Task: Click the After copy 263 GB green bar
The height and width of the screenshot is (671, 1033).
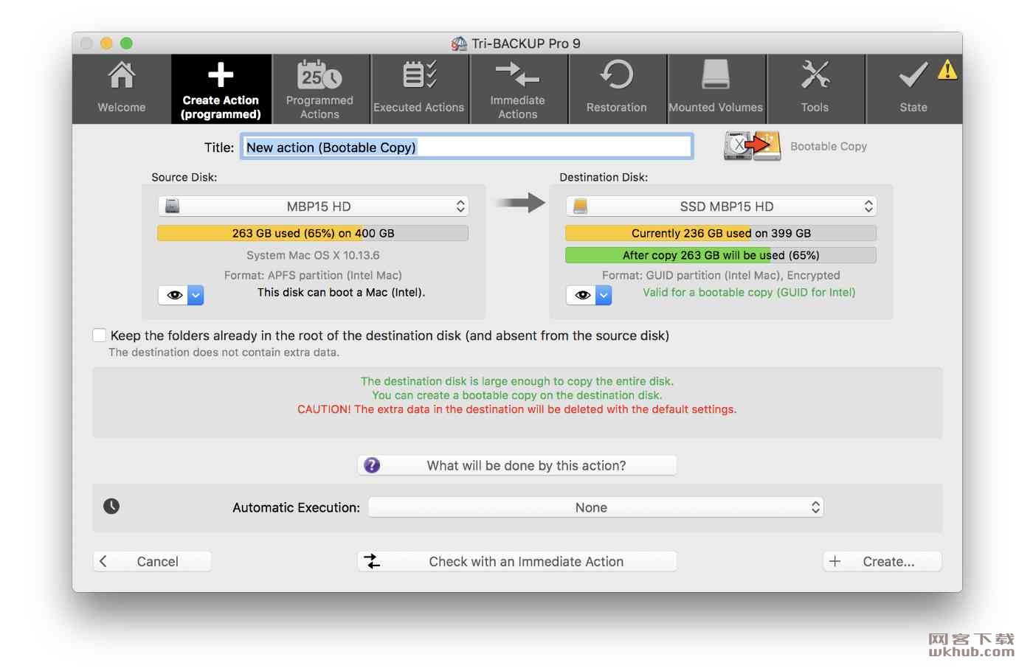Action: click(x=721, y=255)
